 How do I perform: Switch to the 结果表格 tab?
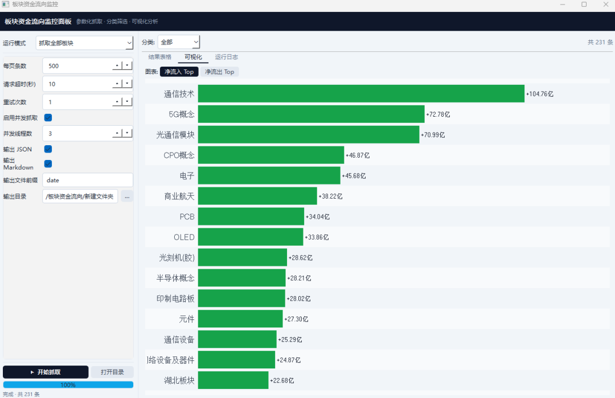159,58
